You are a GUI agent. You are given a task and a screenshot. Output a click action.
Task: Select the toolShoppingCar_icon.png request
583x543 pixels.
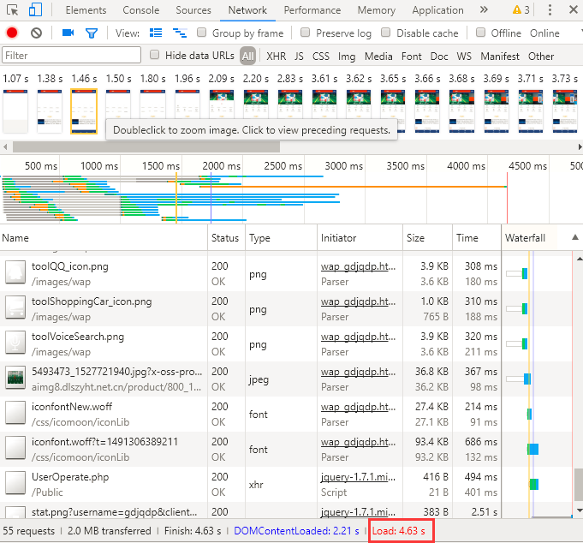92,301
